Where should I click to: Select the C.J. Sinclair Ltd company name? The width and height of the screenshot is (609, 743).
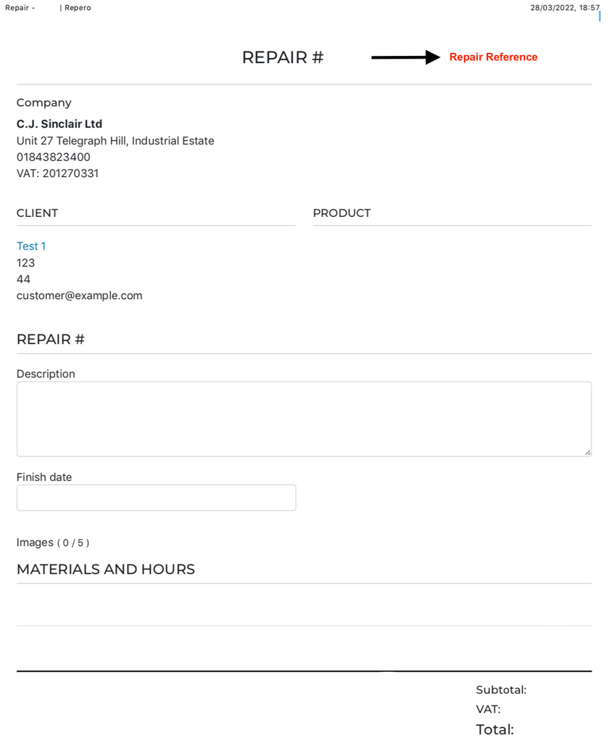pyautogui.click(x=59, y=124)
